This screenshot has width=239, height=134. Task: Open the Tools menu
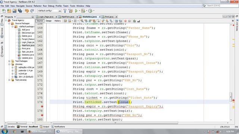pyautogui.click(x=72, y=6)
